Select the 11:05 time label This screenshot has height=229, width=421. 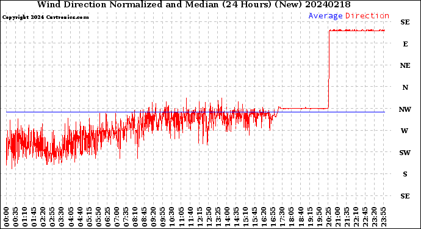click(x=181, y=217)
